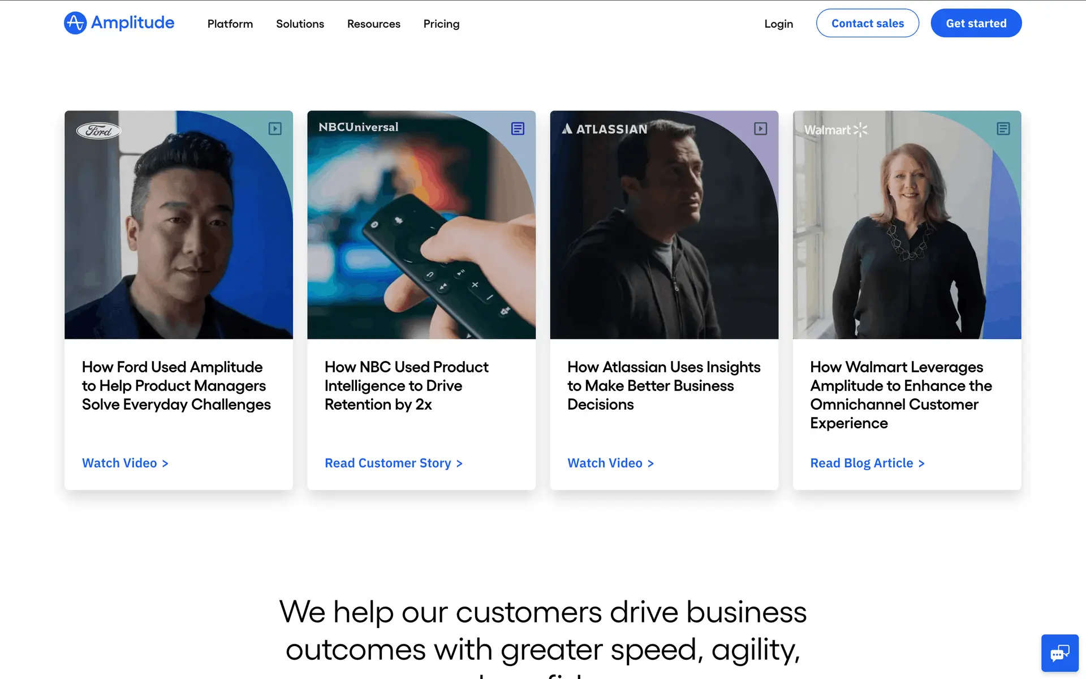Screen dimensions: 1086x679
Task: Click the article icon on NBCUniversal card
Action: 518,129
